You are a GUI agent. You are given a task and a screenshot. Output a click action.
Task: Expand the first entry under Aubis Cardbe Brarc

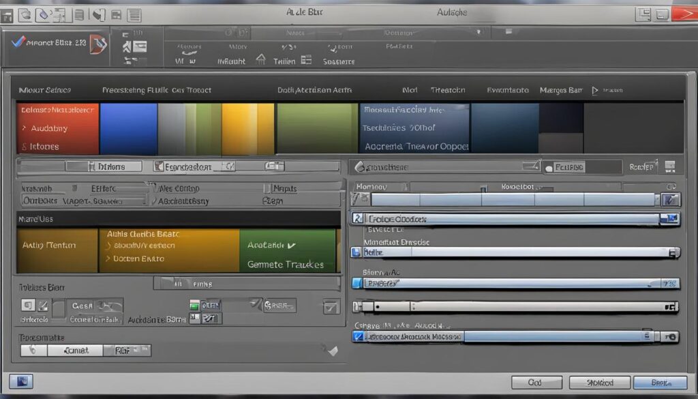coord(108,246)
